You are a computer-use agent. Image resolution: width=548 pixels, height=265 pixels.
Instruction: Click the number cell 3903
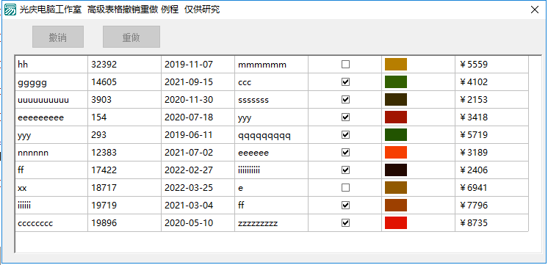[124, 100]
